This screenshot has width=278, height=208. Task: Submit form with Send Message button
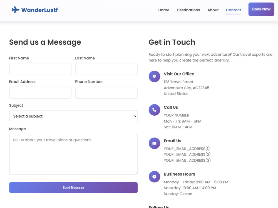(73, 187)
